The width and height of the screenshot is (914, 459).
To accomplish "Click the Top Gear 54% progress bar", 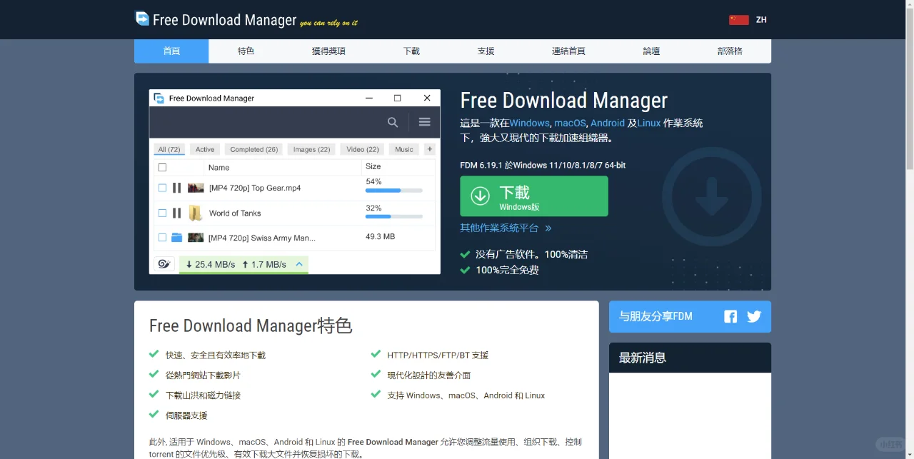I will point(394,191).
